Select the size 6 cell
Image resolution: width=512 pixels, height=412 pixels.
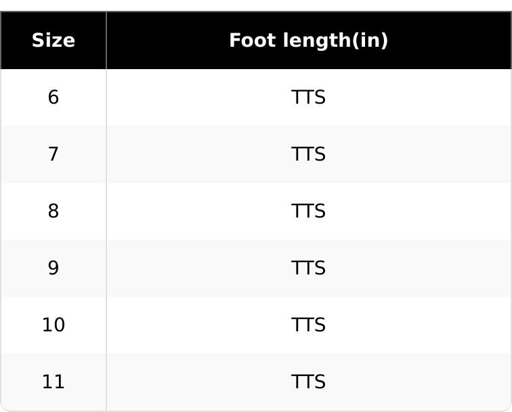click(54, 98)
